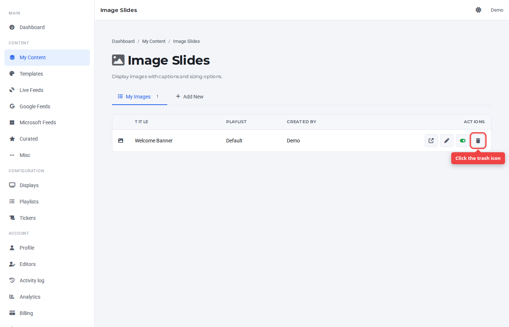The width and height of the screenshot is (509, 327).
Task: Click the Microsoft Feeds windows icon
Action: click(x=12, y=122)
